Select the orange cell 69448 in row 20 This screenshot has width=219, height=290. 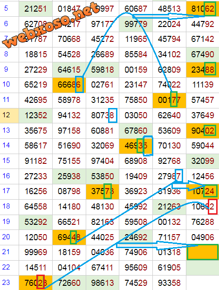69,237
